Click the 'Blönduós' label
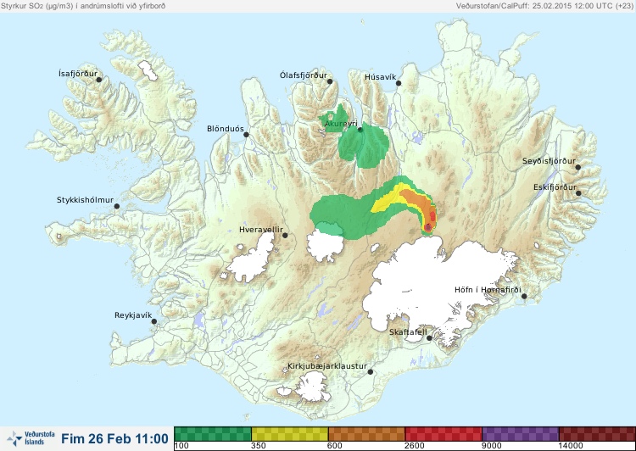636x451 pixels. click(226, 129)
